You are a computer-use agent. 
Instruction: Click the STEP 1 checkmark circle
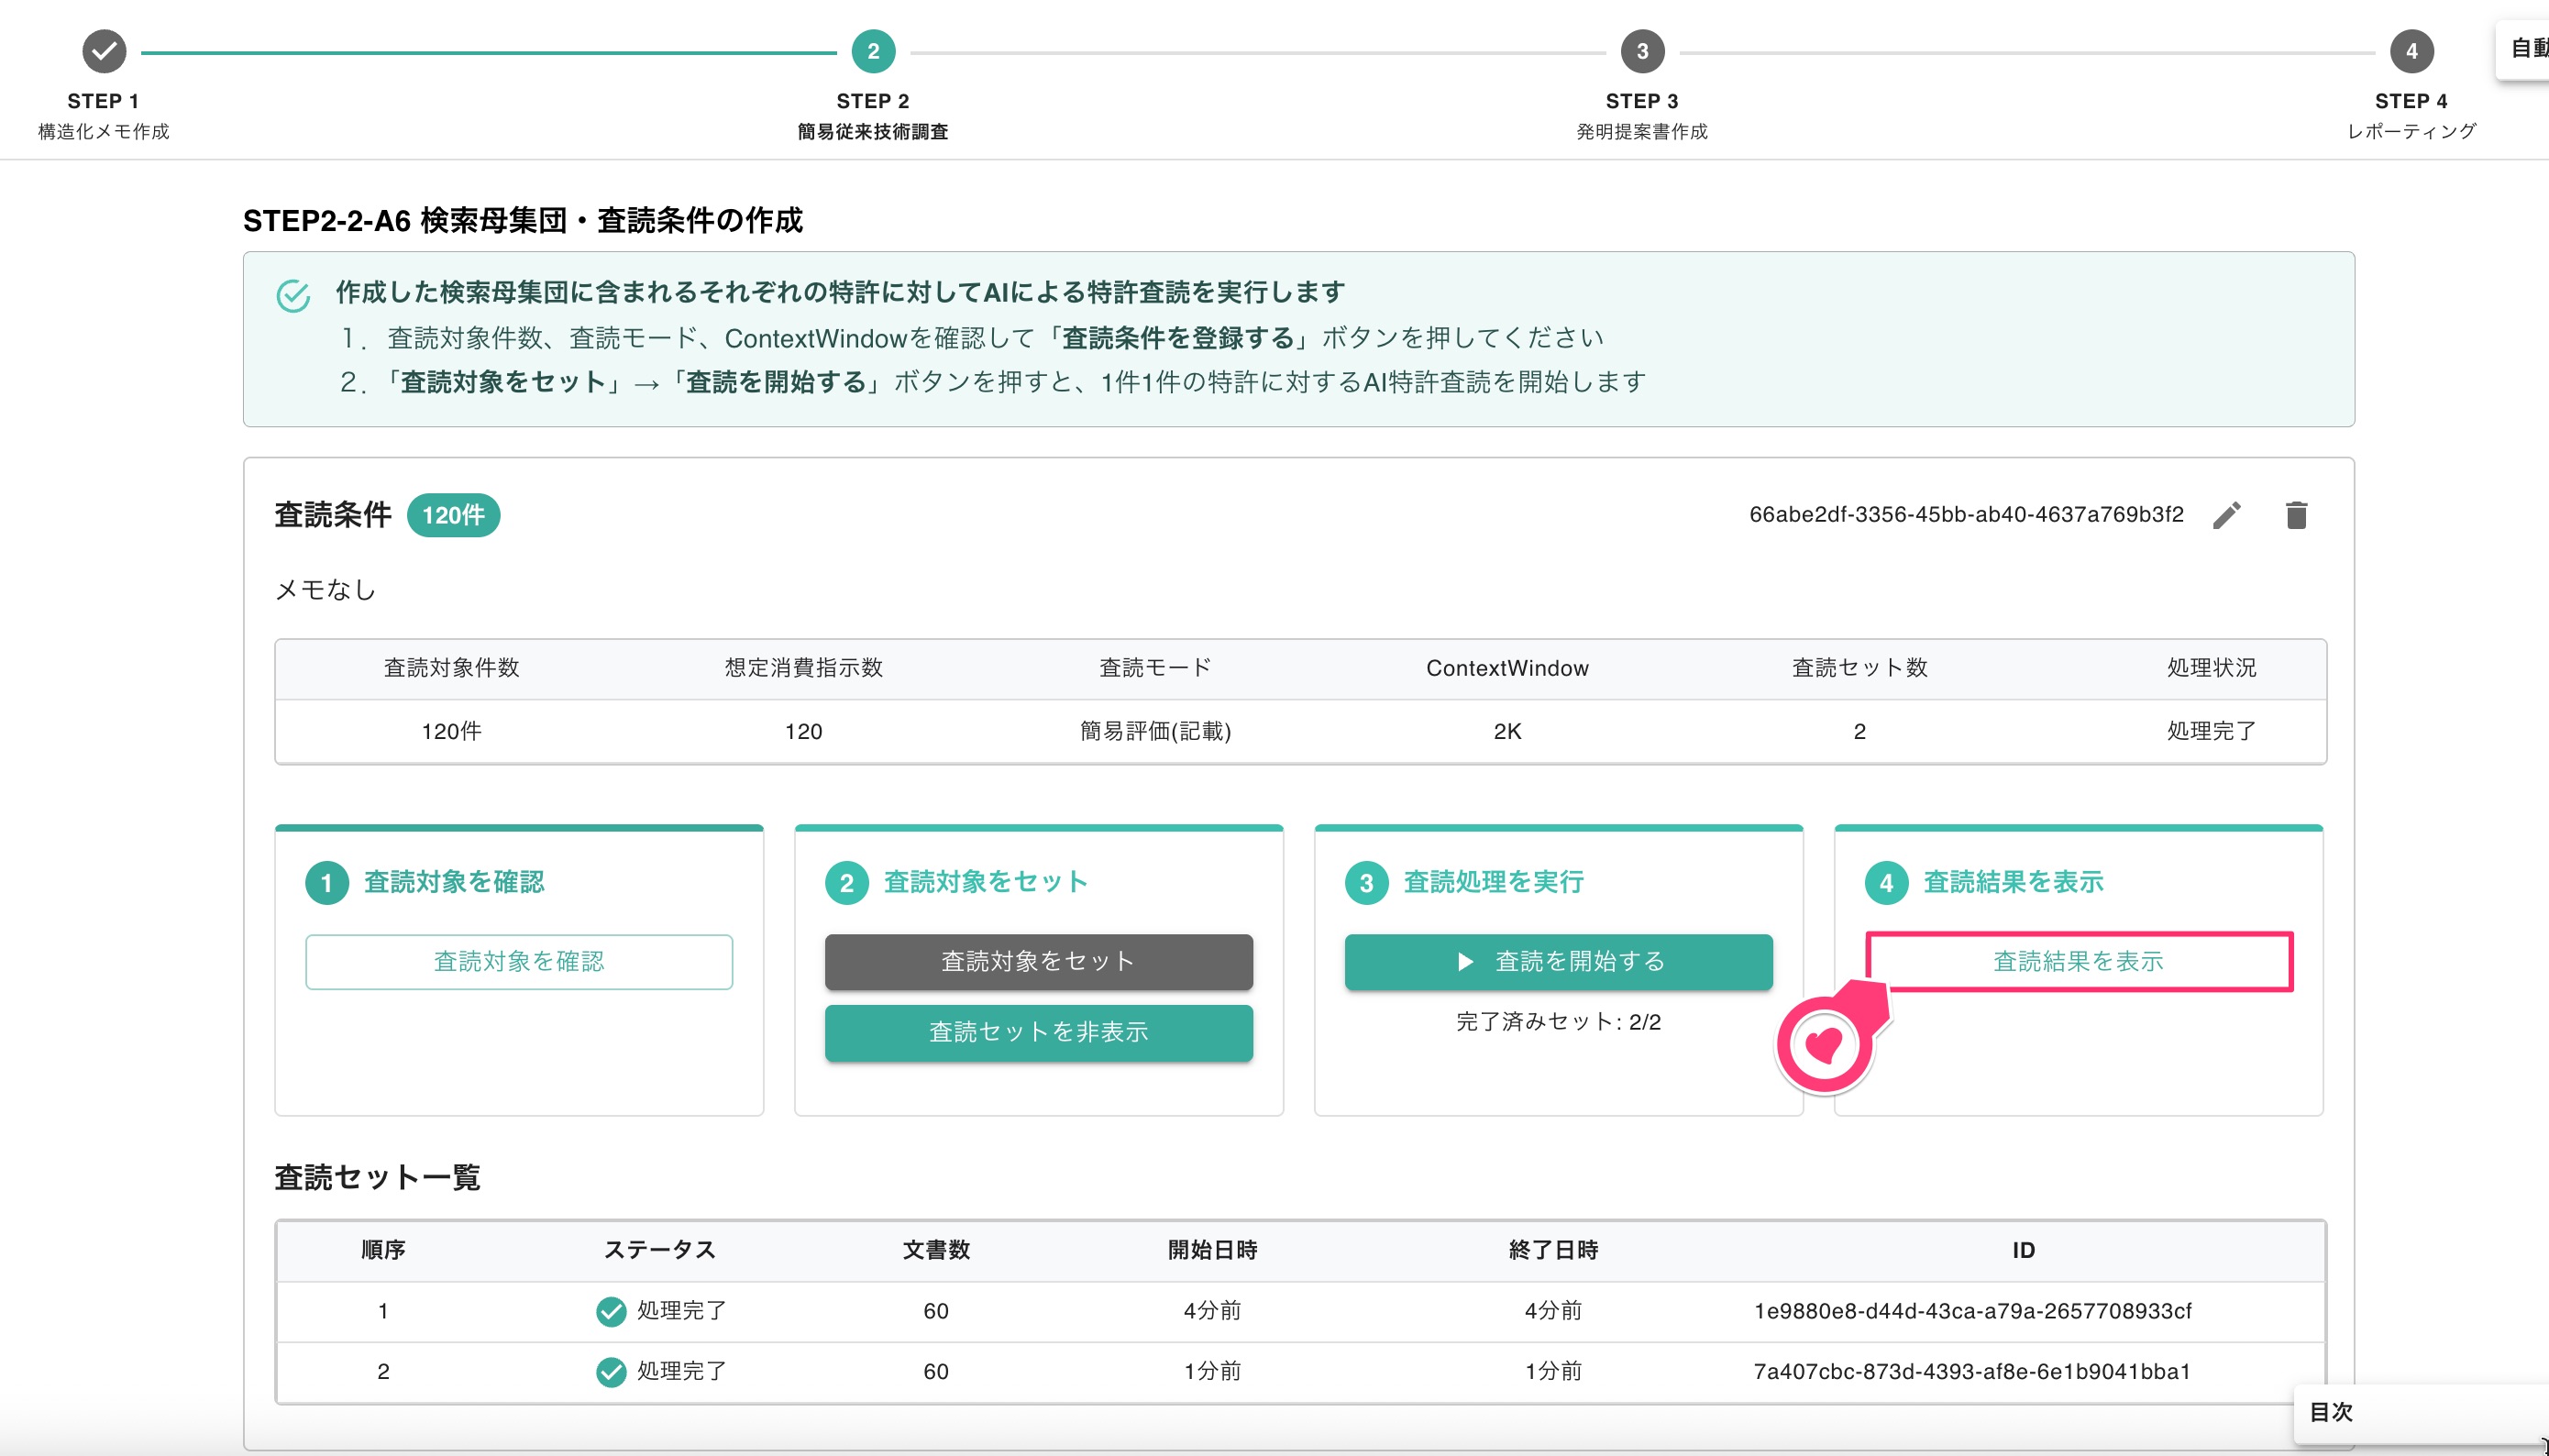click(104, 51)
